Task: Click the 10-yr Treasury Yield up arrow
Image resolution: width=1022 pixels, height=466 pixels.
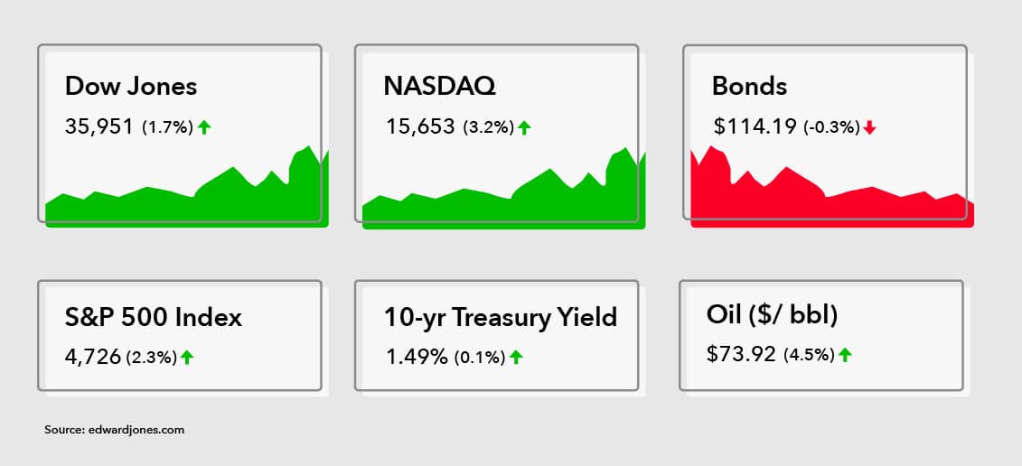Action: pos(516,357)
